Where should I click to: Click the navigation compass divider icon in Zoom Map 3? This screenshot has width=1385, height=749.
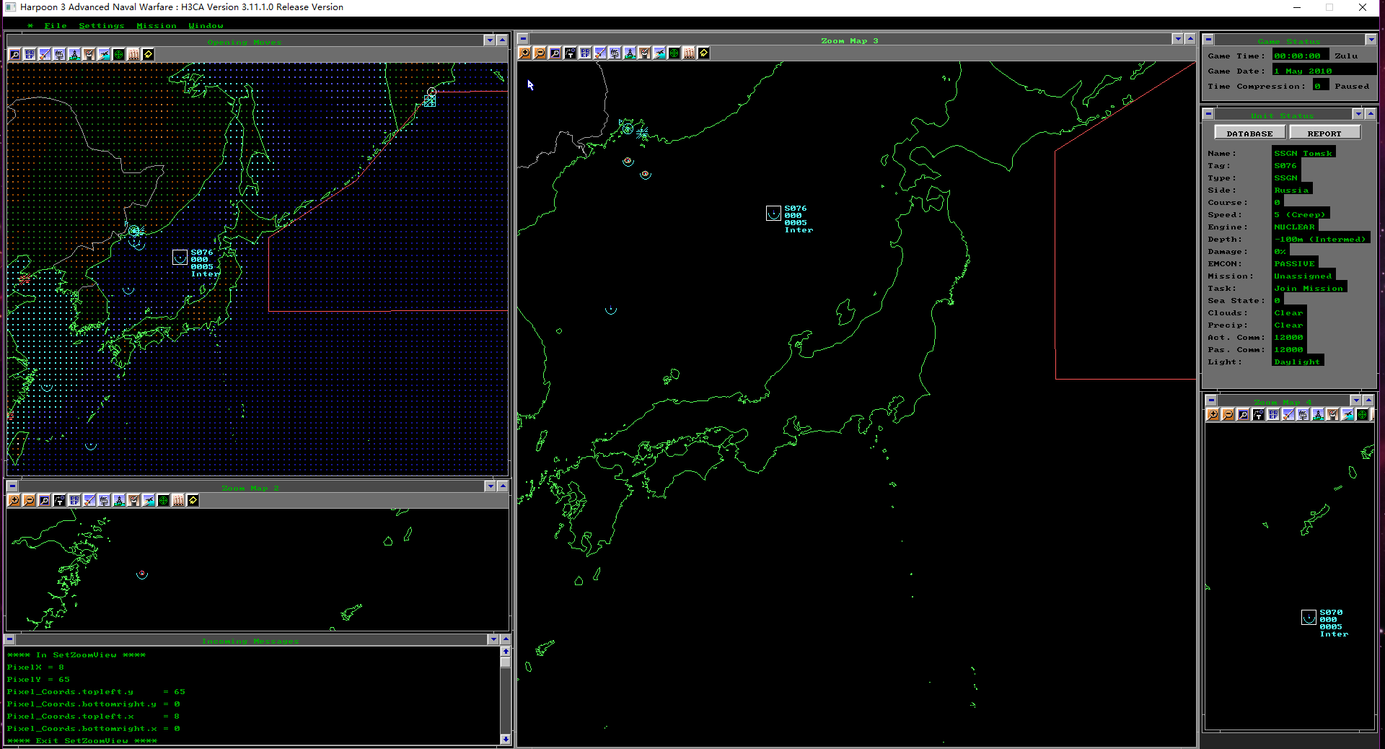pyautogui.click(x=630, y=53)
